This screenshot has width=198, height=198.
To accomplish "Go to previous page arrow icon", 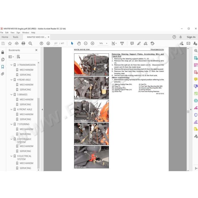I will point(41,44).
